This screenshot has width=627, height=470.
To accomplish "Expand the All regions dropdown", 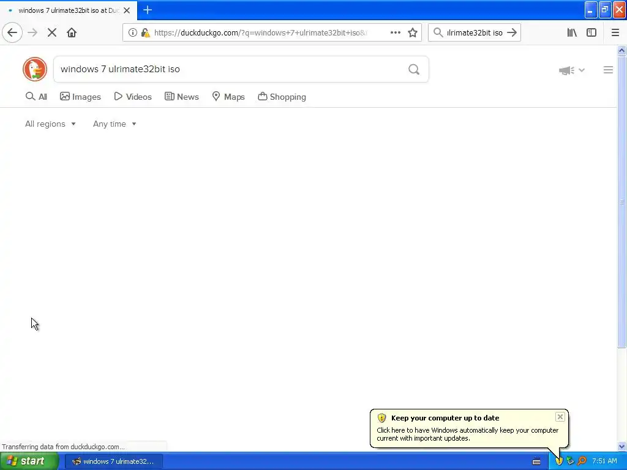I will 50,124.
